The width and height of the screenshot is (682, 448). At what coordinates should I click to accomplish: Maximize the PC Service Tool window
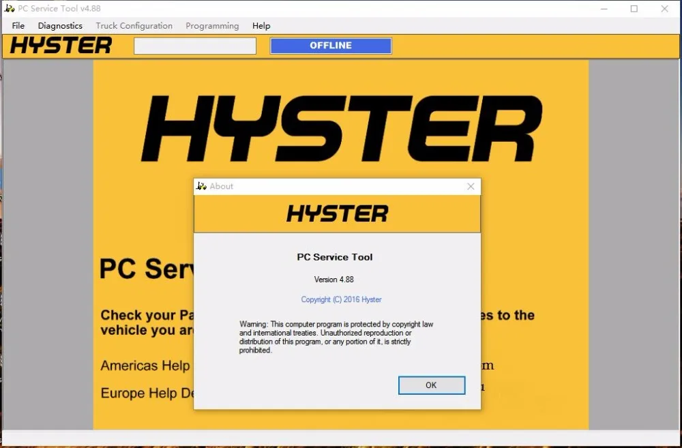[634, 9]
